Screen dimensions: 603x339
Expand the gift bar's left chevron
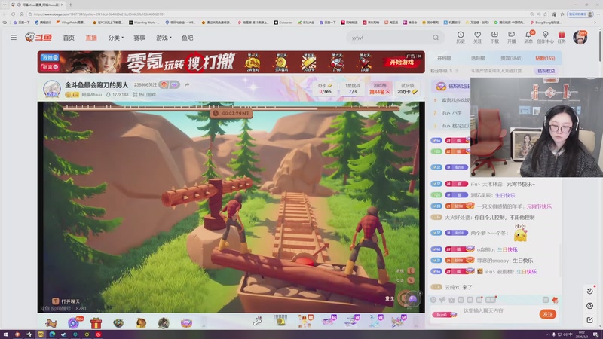coord(204,326)
